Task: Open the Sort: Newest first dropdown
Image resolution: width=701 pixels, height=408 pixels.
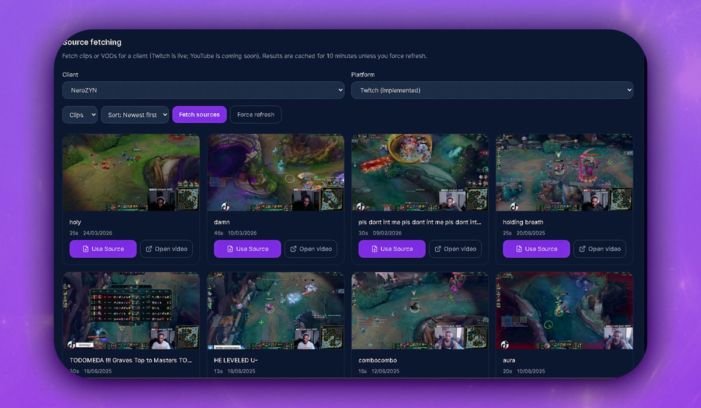Action: pos(135,115)
